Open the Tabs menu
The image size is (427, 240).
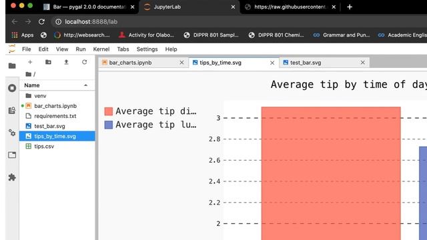click(123, 49)
